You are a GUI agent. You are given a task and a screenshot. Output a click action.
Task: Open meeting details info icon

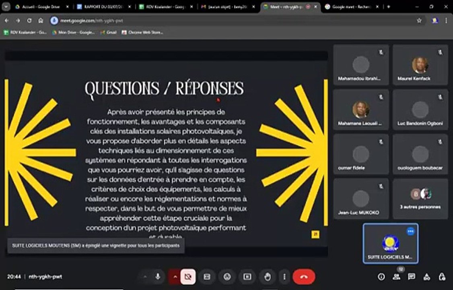coord(381,277)
